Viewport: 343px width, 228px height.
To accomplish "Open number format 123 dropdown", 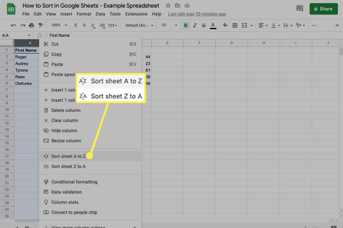I will click(x=113, y=26).
